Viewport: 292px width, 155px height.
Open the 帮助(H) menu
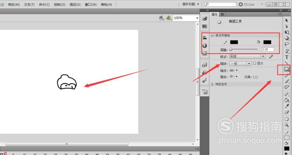[106, 5]
